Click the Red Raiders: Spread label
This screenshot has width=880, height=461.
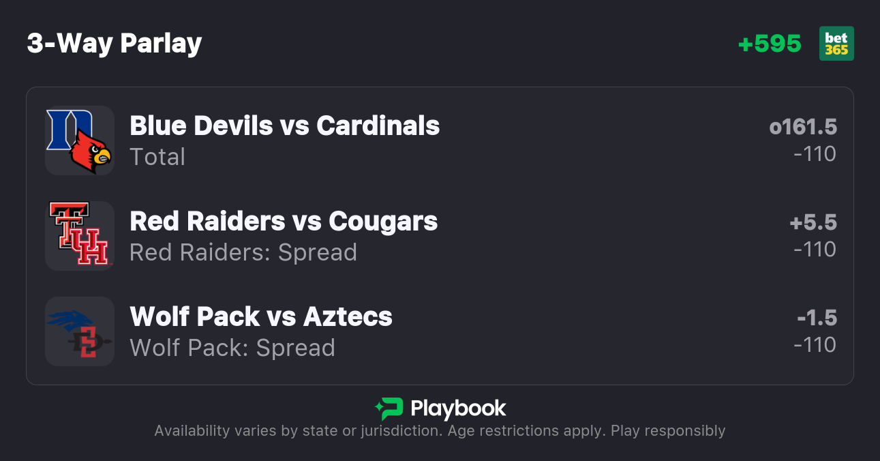point(243,252)
